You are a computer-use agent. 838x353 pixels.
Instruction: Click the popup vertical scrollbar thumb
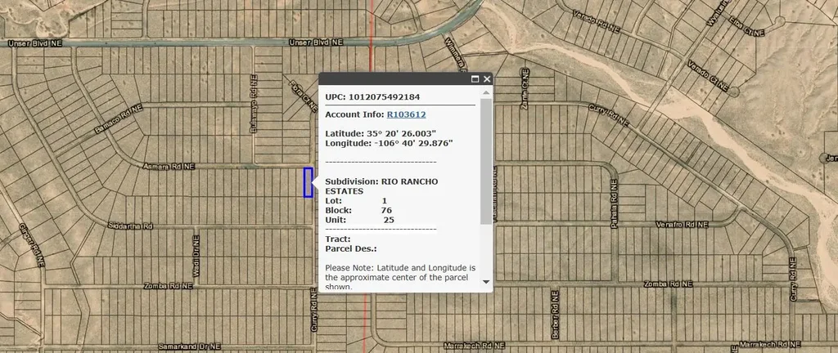click(x=486, y=159)
